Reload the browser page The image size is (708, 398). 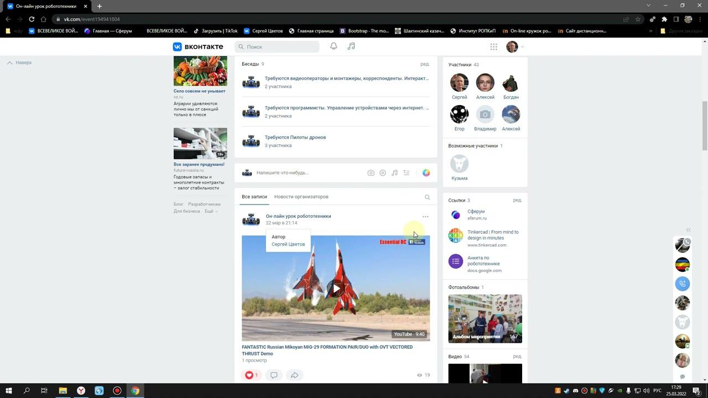tap(32, 19)
